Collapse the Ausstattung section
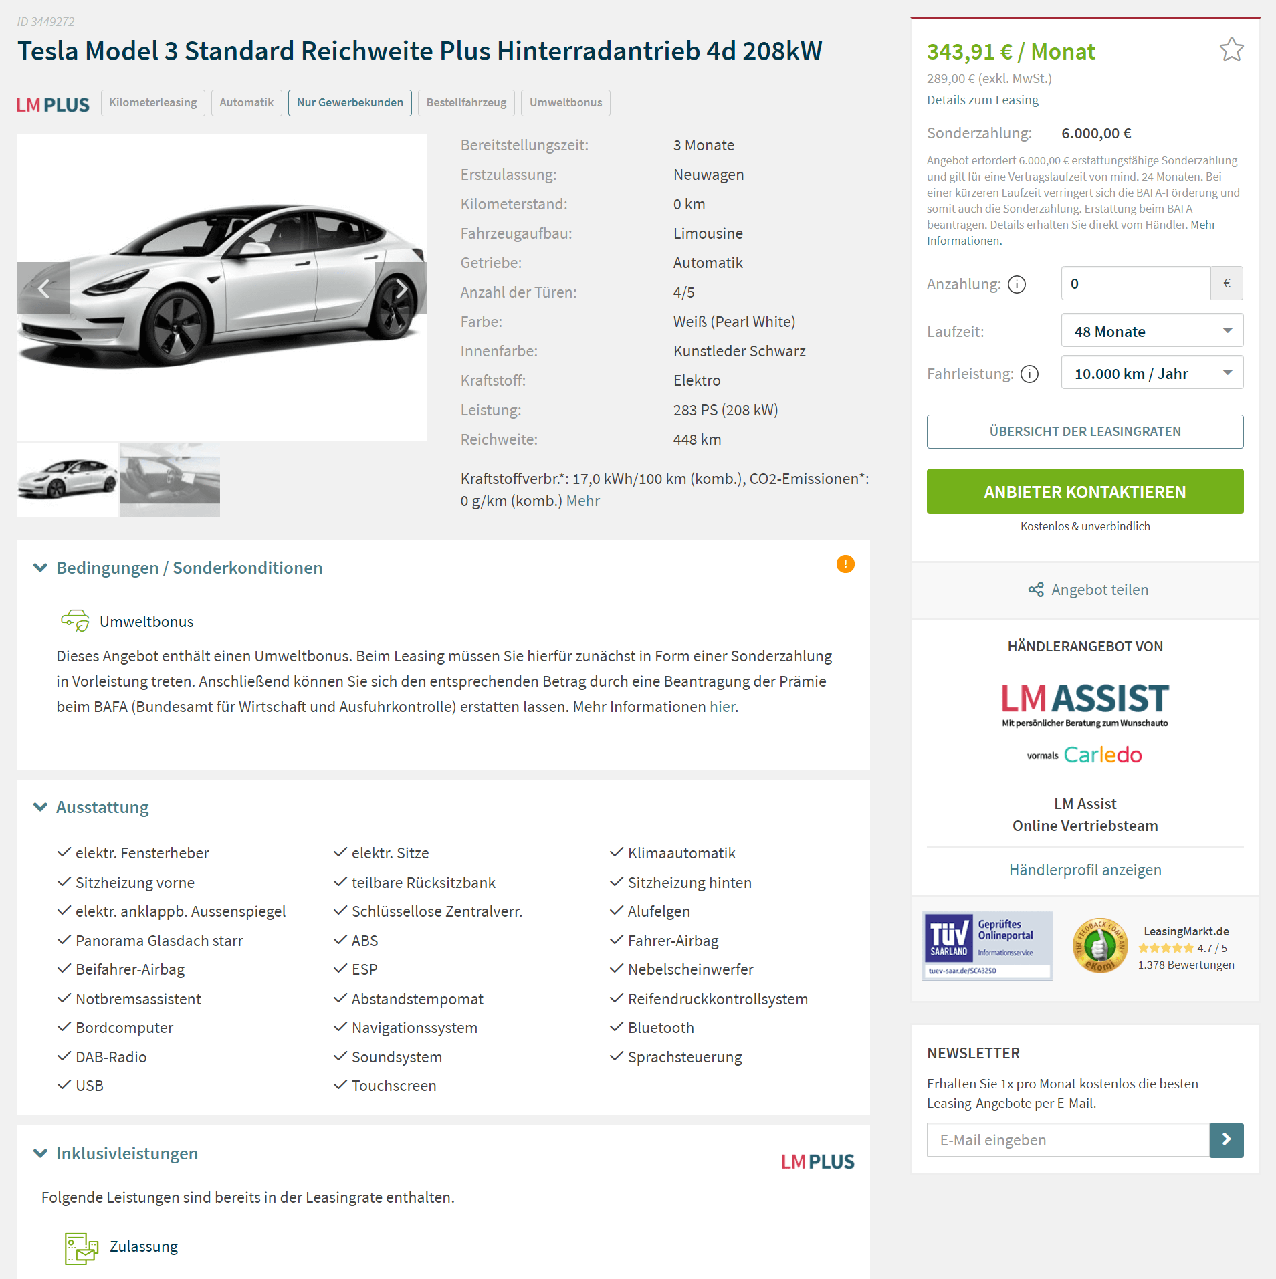This screenshot has width=1276, height=1279. click(41, 807)
